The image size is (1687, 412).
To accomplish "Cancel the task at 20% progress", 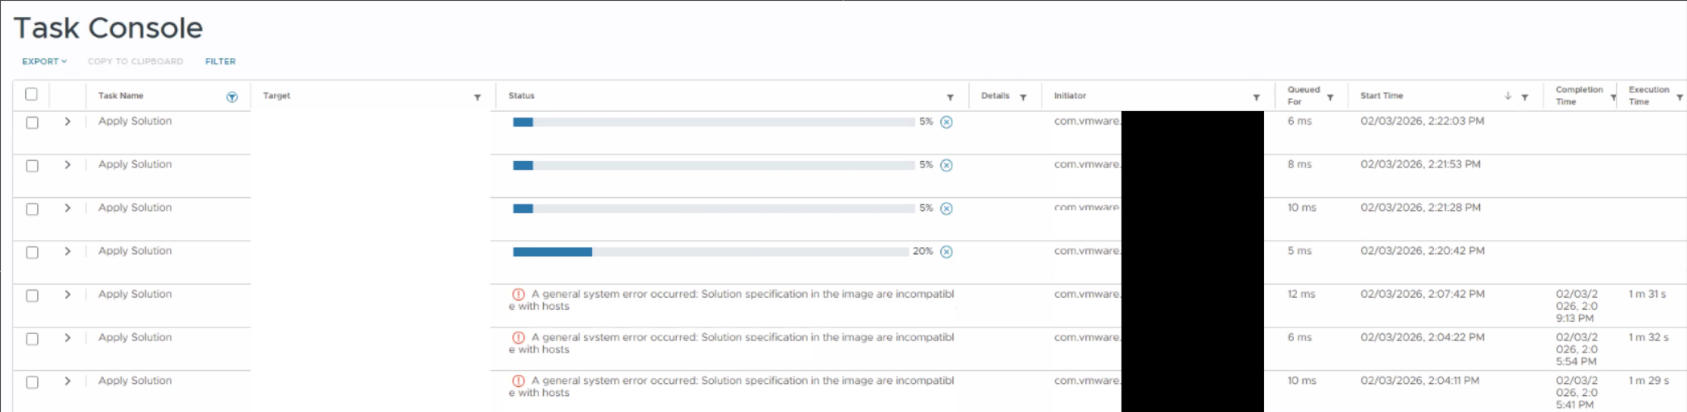I will pyautogui.click(x=947, y=252).
